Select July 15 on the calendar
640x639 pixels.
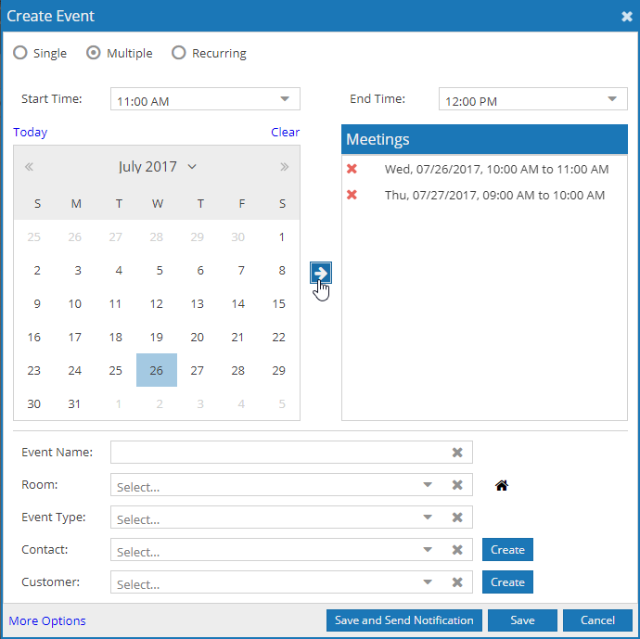[x=279, y=303]
